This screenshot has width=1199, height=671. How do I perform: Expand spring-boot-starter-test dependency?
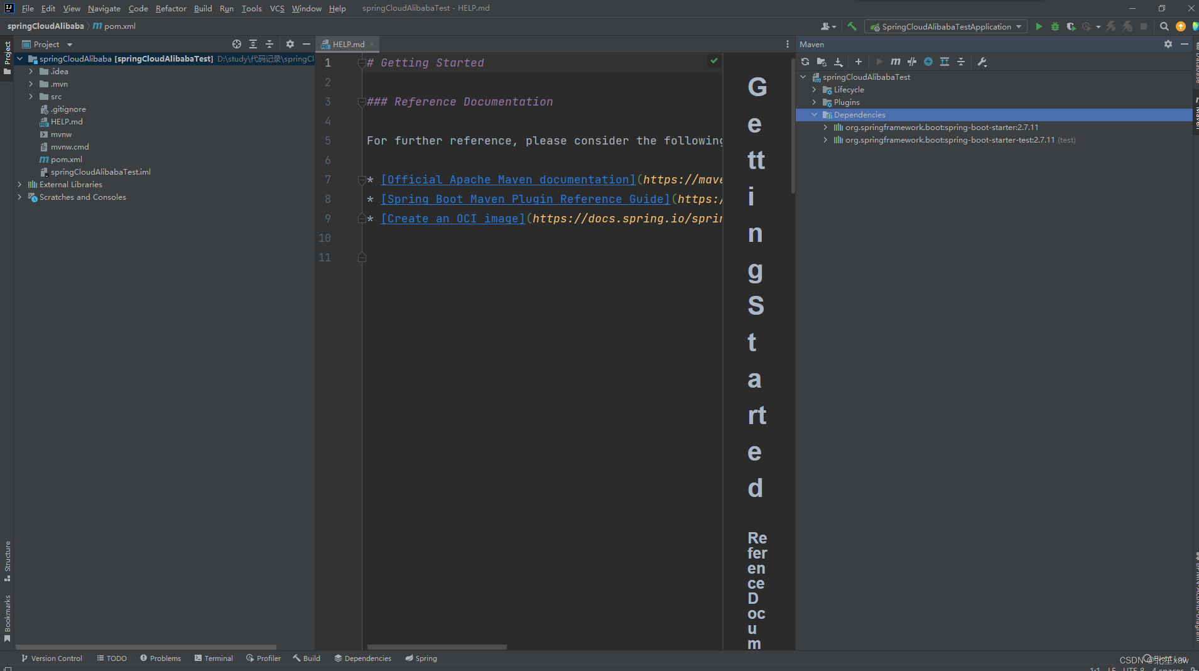click(x=826, y=140)
